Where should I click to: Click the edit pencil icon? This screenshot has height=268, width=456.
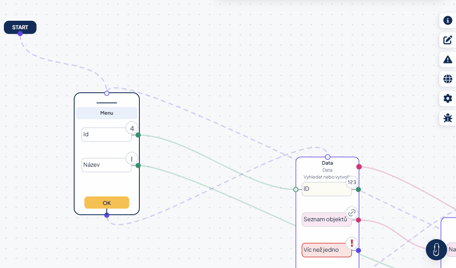[x=447, y=40]
